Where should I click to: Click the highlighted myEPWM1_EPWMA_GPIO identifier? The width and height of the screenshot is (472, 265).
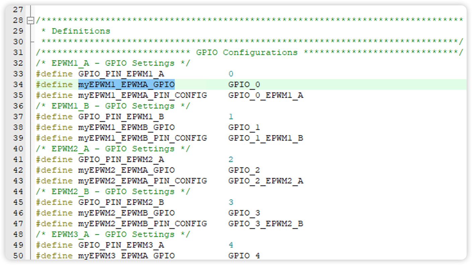click(126, 85)
